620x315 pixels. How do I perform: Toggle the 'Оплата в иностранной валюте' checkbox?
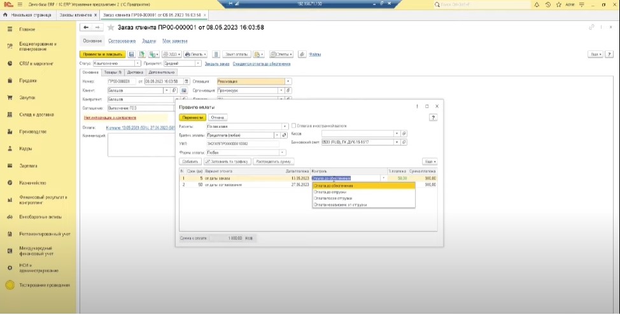point(294,126)
